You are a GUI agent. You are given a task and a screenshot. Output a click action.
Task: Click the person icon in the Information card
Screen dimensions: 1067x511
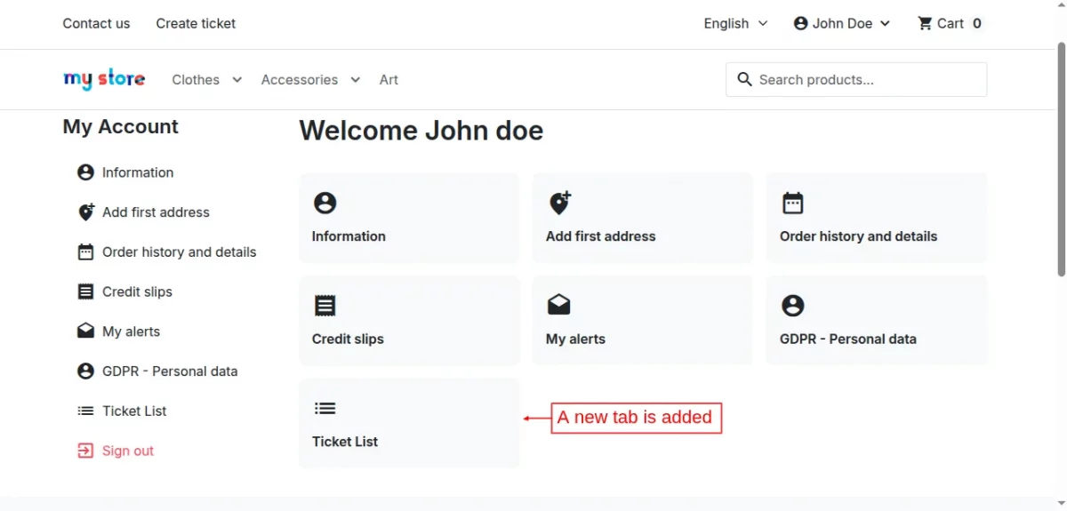point(325,204)
